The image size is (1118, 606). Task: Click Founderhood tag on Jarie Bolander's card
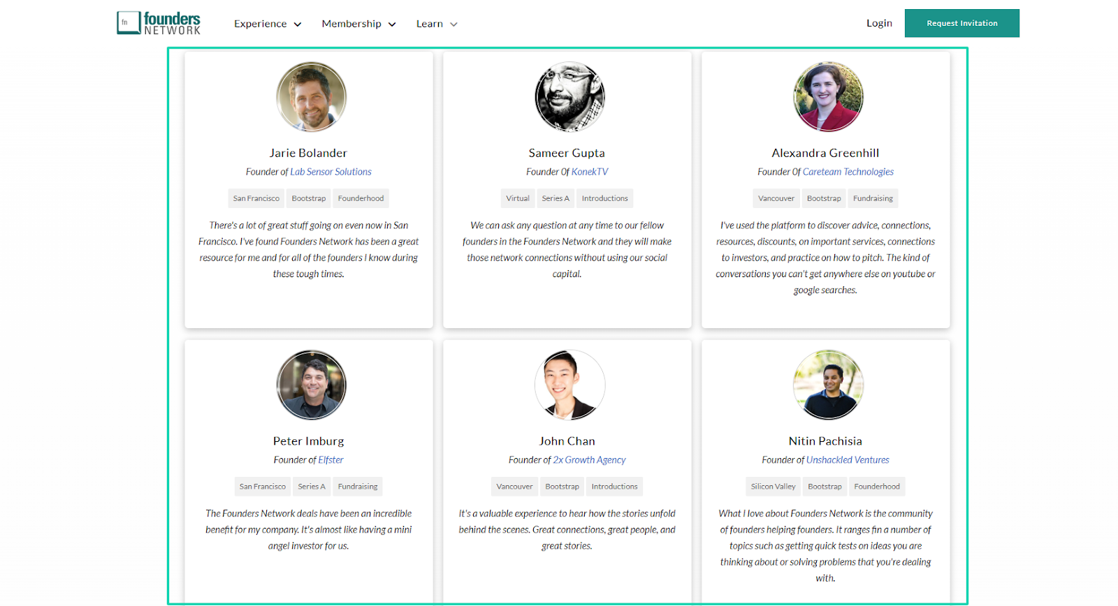tap(361, 198)
